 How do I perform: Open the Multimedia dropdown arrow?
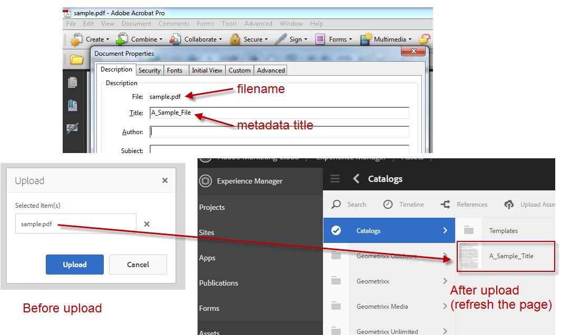410,39
